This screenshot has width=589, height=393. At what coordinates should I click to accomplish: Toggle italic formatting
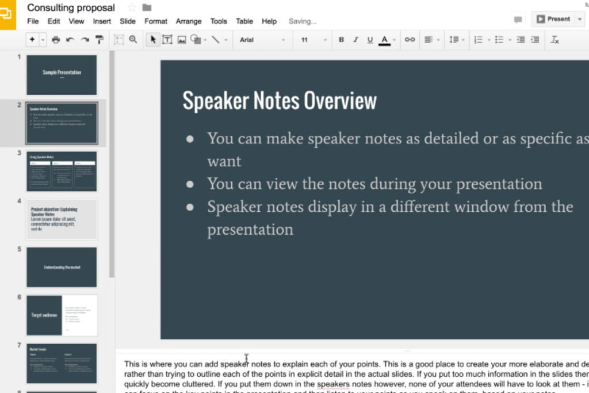pos(355,40)
